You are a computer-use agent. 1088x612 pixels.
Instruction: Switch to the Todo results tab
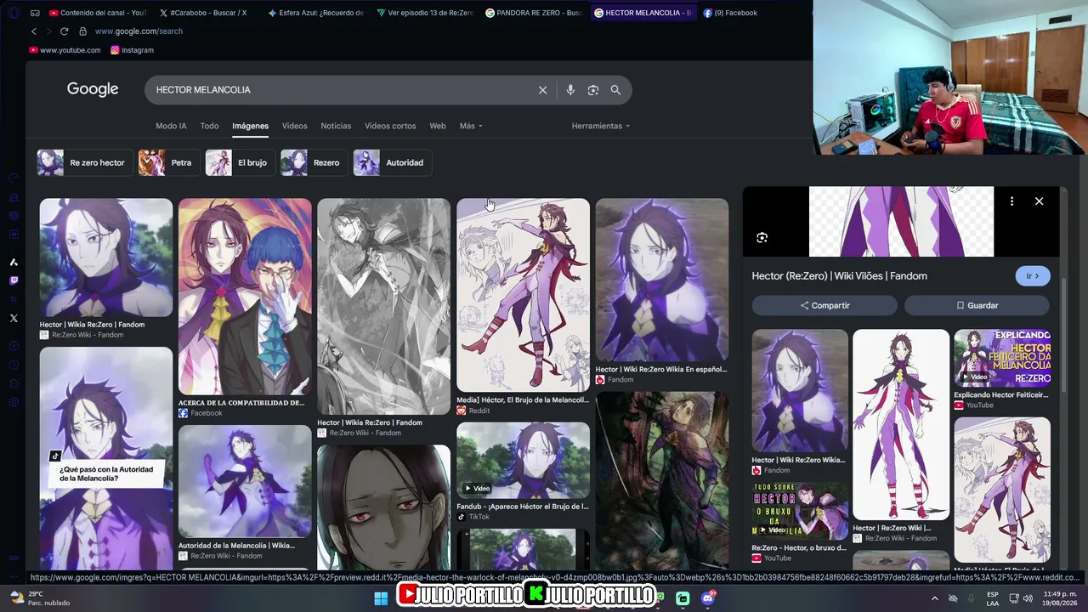tap(209, 126)
